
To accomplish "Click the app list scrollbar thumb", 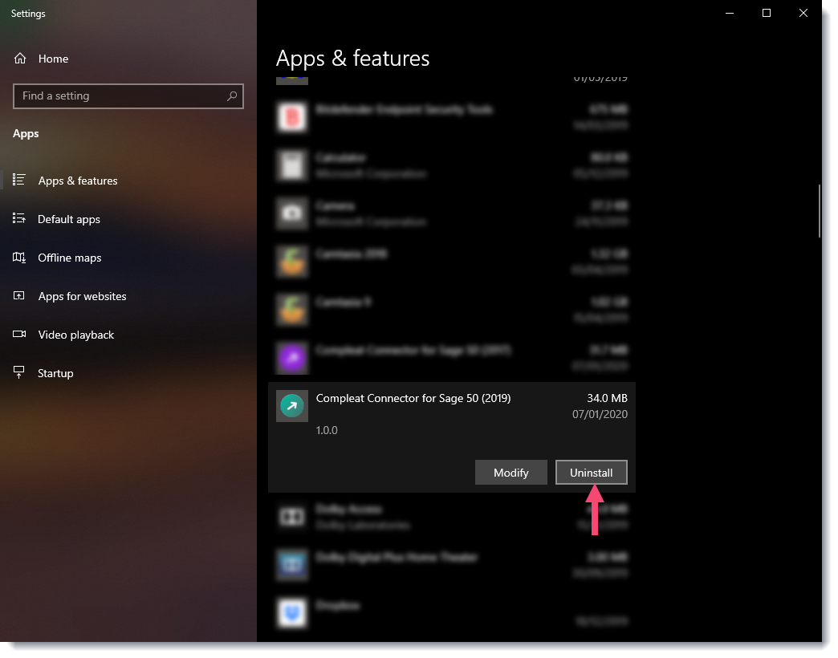I will [820, 211].
